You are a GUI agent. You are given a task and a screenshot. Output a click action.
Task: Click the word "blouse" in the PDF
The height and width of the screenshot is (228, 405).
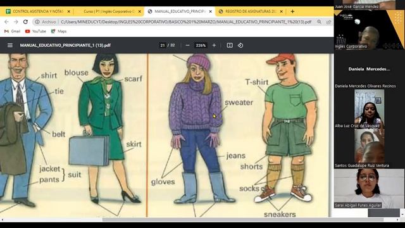tap(77, 73)
